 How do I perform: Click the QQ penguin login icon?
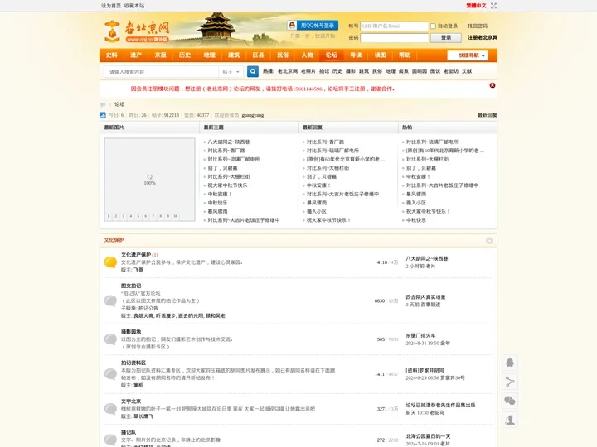292,26
